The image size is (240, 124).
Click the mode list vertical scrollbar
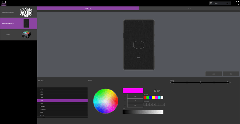[x=88, y=101]
